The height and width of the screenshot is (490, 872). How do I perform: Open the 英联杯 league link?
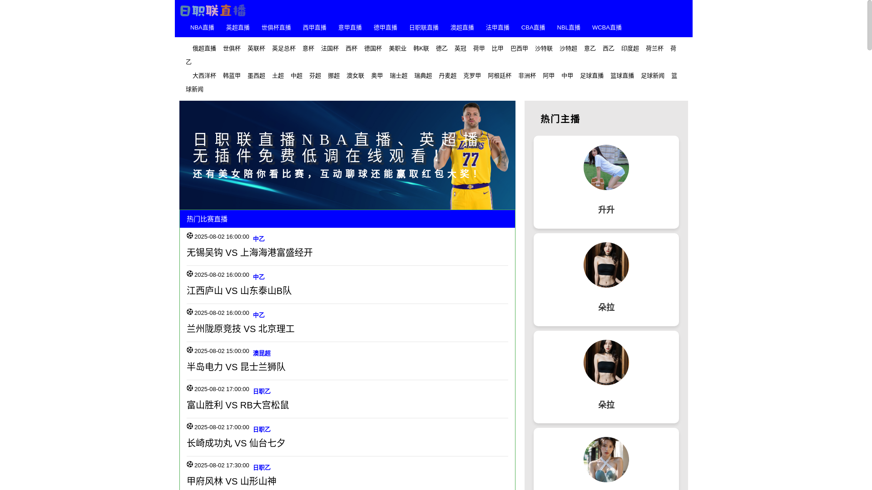tap(256, 49)
